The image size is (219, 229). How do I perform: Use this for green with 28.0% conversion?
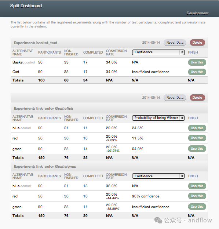tap(197, 149)
